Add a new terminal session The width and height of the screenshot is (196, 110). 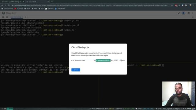pos(25,17)
